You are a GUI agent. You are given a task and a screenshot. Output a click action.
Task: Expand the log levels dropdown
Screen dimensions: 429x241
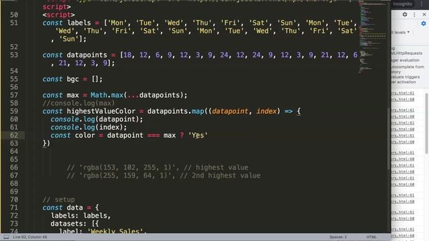pos(401,32)
